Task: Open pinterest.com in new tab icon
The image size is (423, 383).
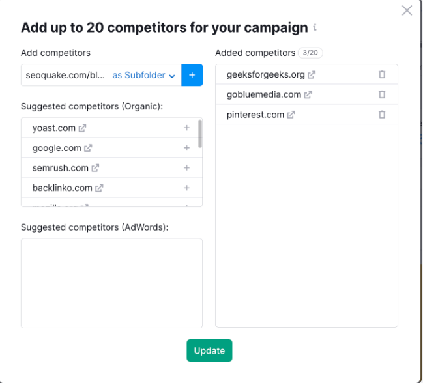Action: pyautogui.click(x=291, y=115)
